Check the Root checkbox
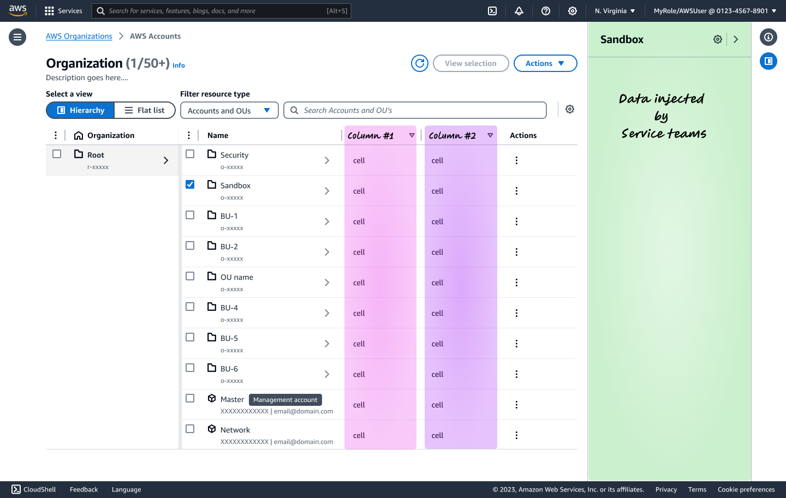 click(57, 154)
